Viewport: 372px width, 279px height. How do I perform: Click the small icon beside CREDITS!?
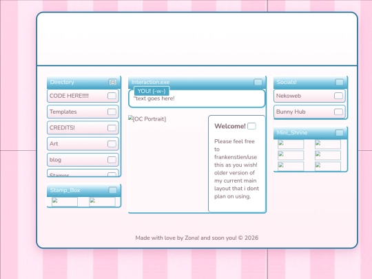(112, 128)
